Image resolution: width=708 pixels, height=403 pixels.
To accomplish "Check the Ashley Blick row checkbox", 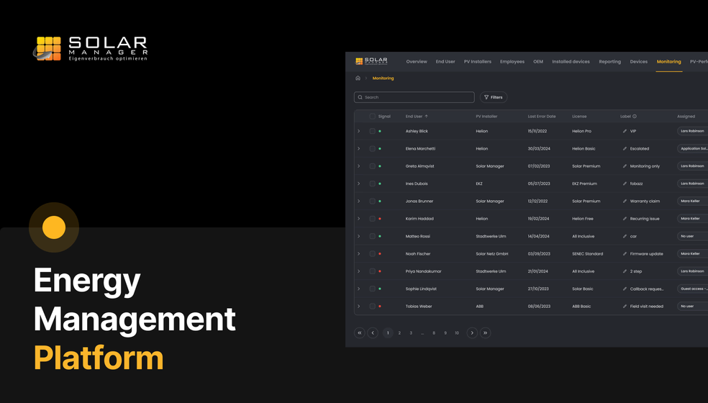I will point(373,131).
